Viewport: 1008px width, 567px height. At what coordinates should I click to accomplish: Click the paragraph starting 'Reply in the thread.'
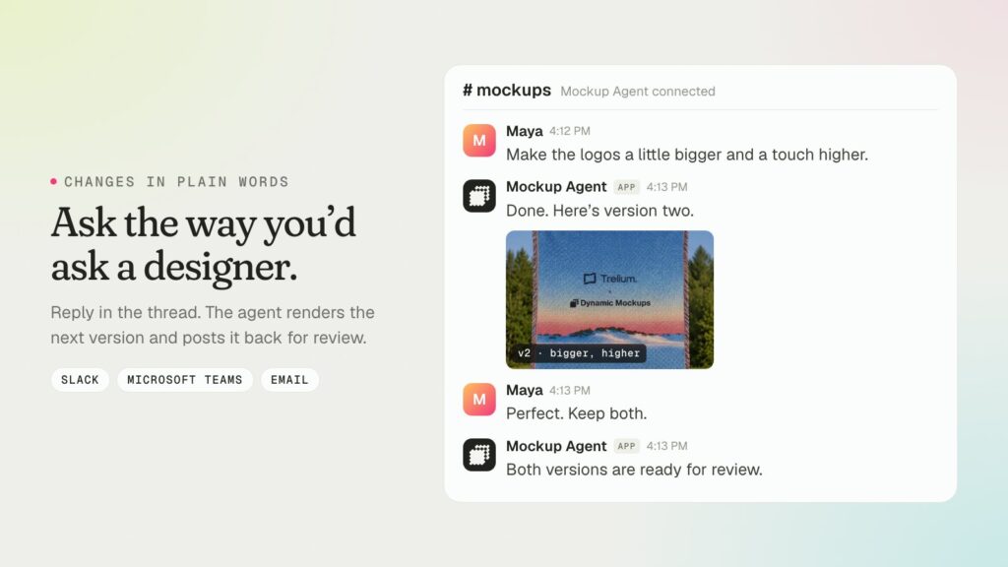tap(213, 325)
